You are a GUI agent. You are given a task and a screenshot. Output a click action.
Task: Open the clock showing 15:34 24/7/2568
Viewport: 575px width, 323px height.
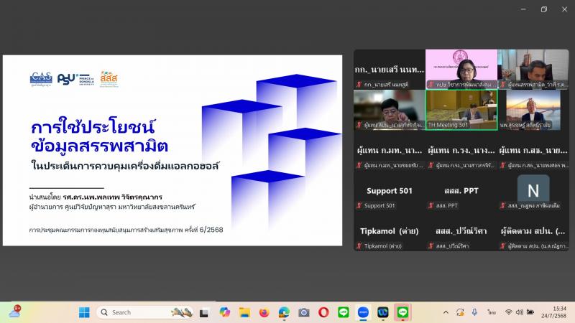click(x=553, y=312)
